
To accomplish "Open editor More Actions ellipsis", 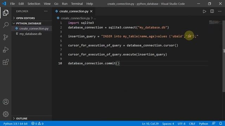I will [219, 11].
